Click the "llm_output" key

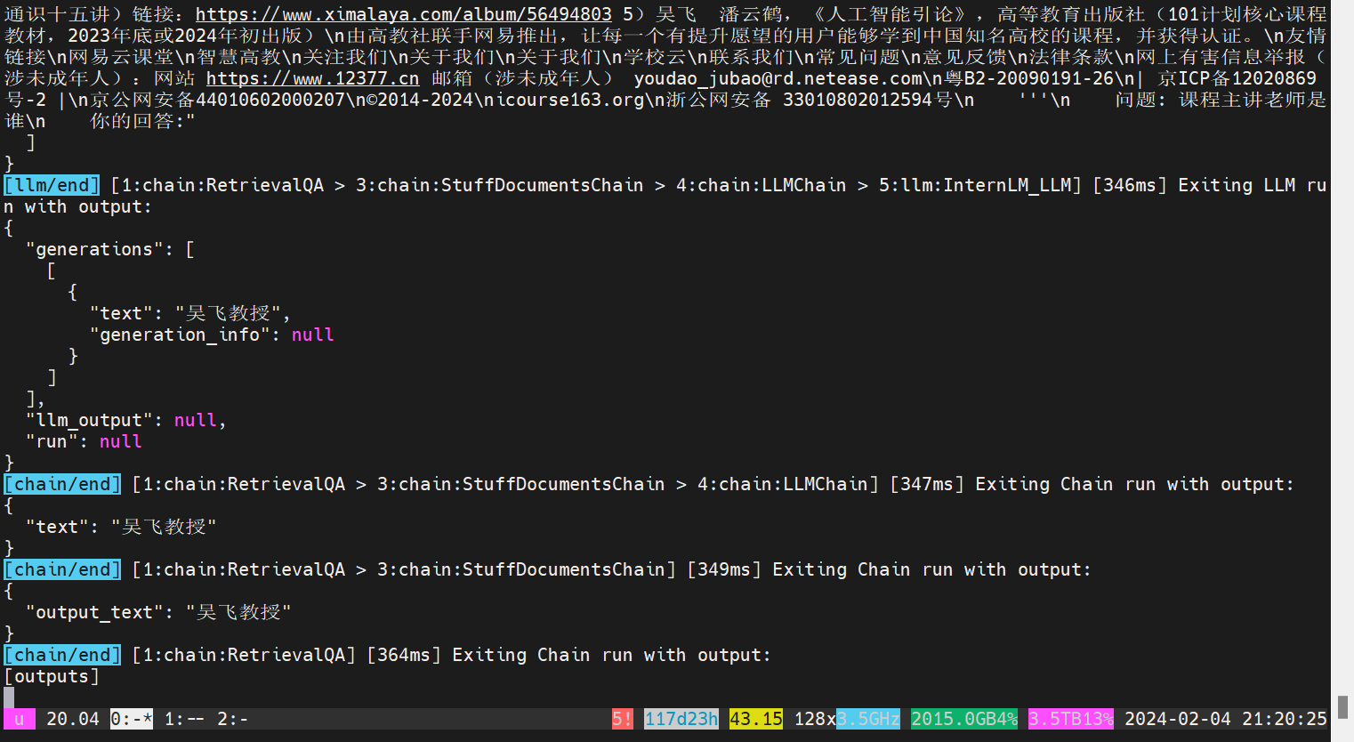point(89,420)
